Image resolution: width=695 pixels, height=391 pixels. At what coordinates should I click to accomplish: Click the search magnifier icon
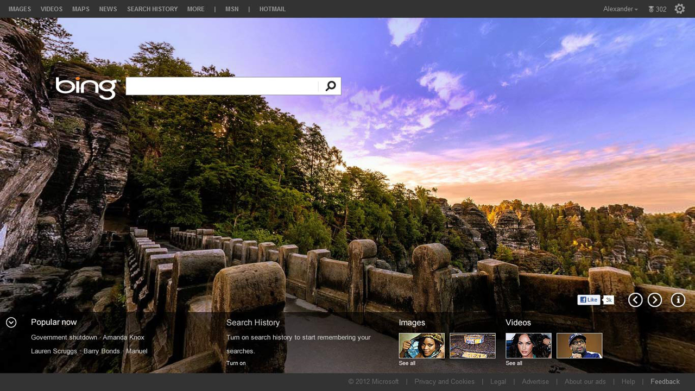click(330, 86)
